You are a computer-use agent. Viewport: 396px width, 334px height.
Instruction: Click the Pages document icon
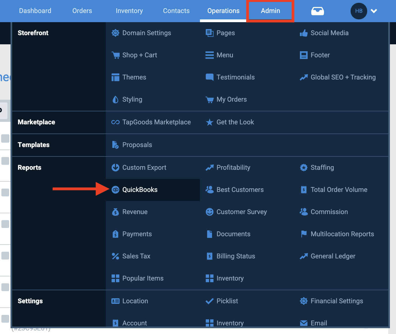(210, 33)
